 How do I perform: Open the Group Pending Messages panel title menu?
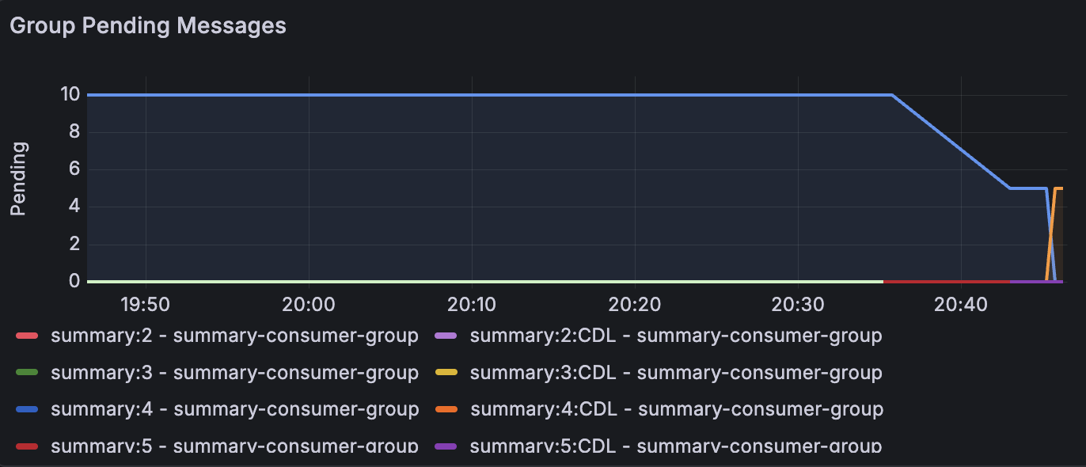[147, 25]
